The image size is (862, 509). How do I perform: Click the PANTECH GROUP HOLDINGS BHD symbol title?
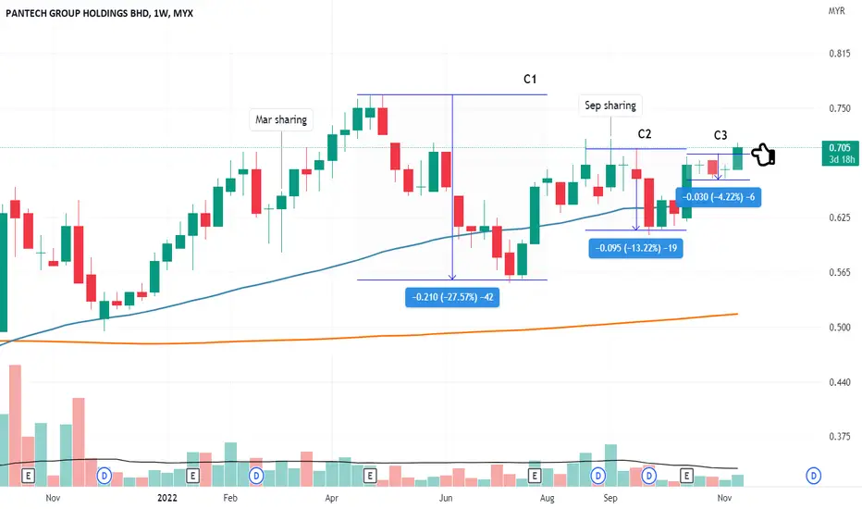(77, 13)
